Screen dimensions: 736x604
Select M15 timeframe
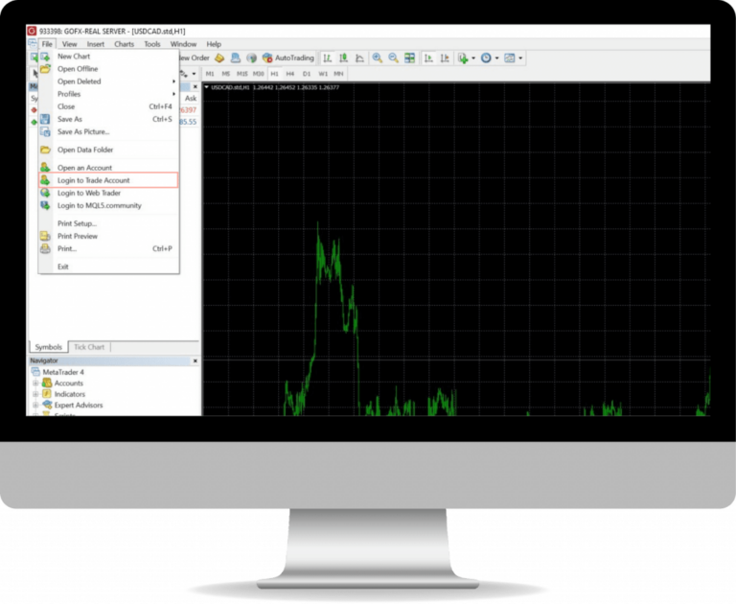pyautogui.click(x=242, y=74)
